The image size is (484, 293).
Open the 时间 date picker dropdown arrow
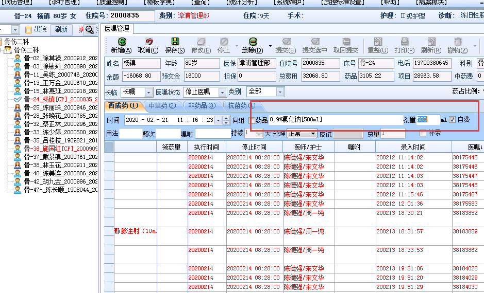coord(218,120)
